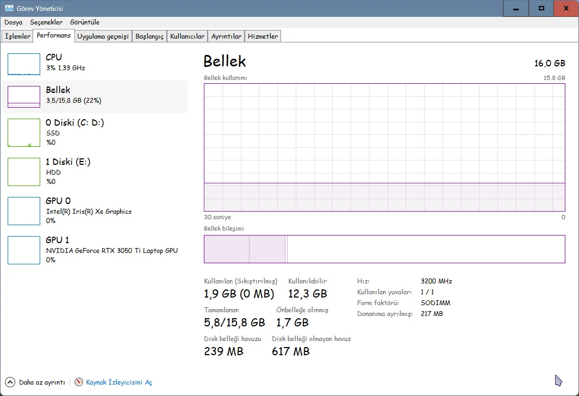Go to the Kullanıcılar tab
This screenshot has height=396, width=579.
[x=187, y=36]
